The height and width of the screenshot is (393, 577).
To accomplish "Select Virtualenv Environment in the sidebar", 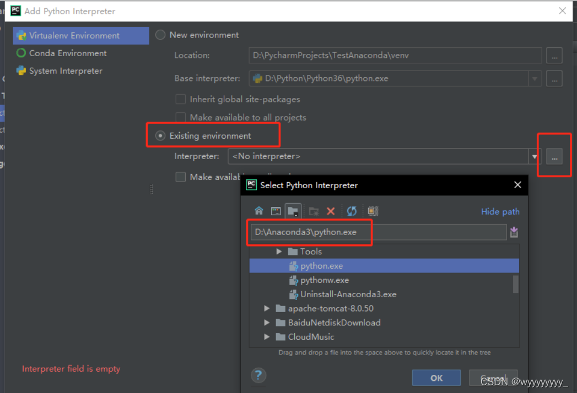I will (x=81, y=36).
